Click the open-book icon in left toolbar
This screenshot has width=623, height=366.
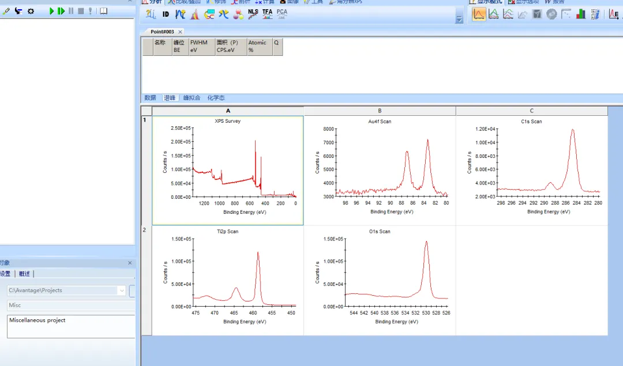104,11
